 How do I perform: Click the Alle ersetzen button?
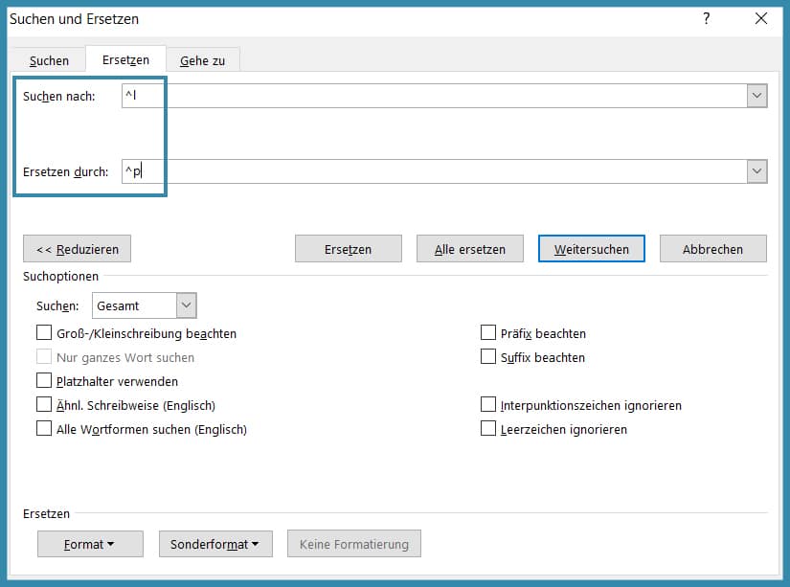469,249
